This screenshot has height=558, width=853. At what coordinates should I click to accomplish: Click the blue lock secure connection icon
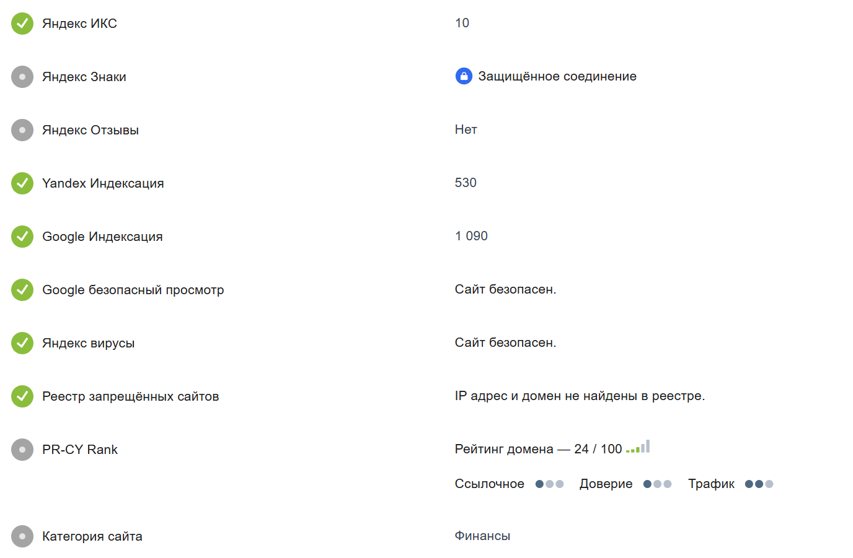(464, 76)
